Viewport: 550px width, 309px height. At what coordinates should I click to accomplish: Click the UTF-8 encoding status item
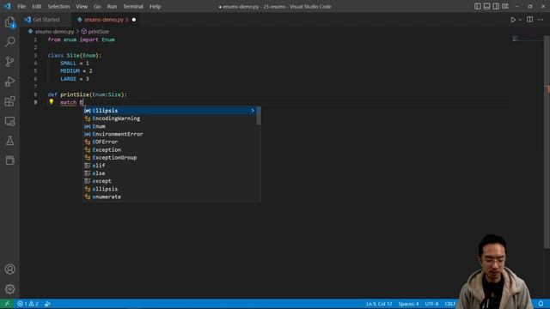click(431, 304)
